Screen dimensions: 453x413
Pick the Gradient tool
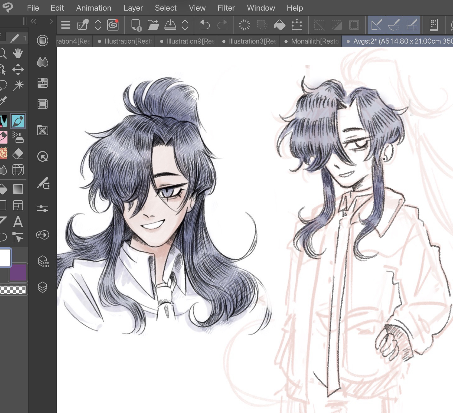(18, 189)
